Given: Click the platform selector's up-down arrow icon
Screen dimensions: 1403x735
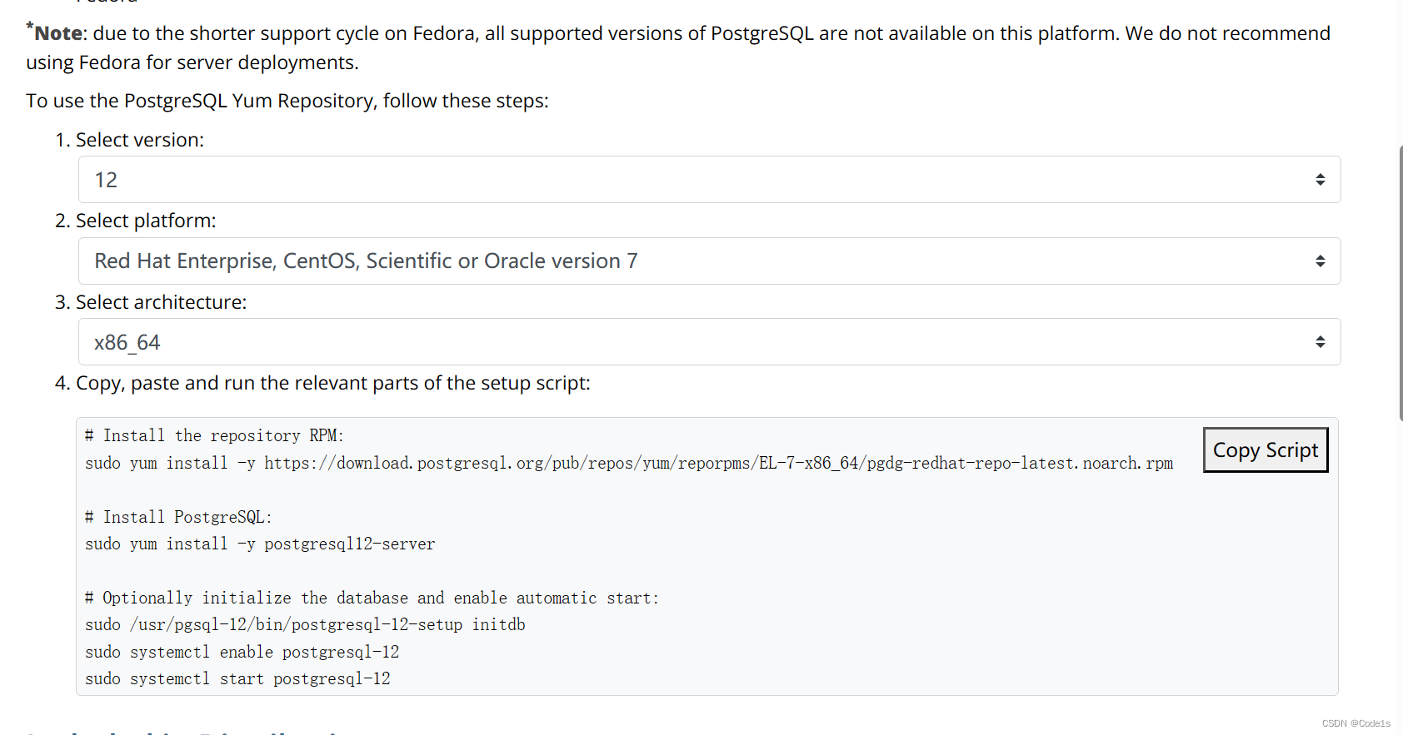Looking at the screenshot, I should pos(1320,261).
